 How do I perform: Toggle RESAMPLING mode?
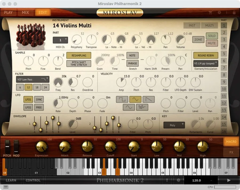[x=79, y=56]
